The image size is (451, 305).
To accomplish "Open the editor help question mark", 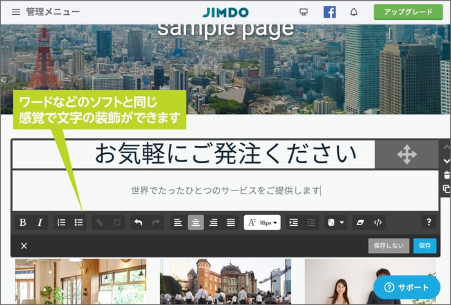I will coord(429,222).
